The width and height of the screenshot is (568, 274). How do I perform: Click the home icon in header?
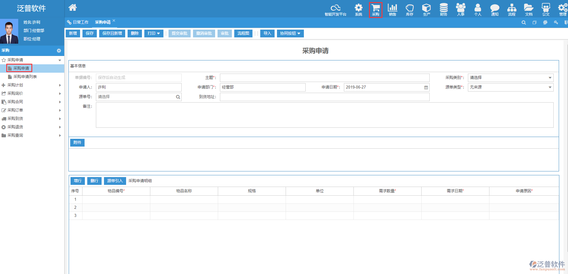tap(73, 8)
